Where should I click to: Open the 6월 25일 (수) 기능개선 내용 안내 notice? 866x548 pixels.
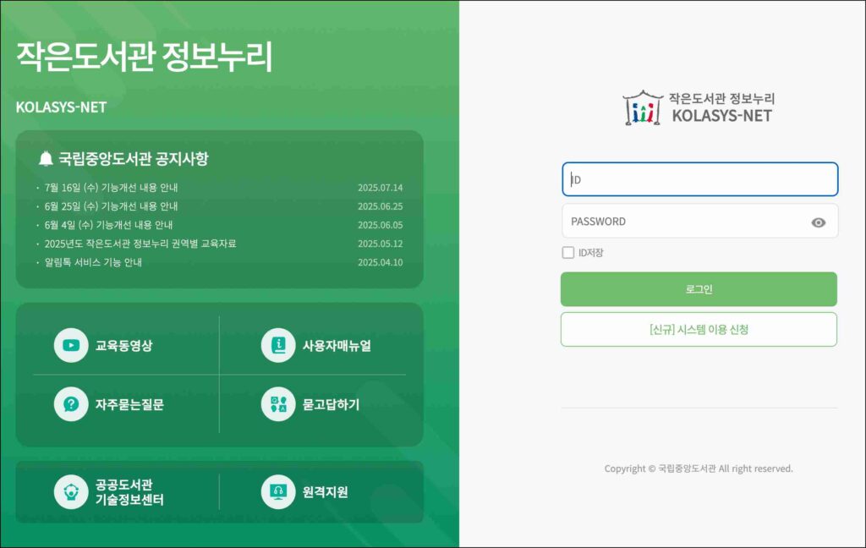111,206
